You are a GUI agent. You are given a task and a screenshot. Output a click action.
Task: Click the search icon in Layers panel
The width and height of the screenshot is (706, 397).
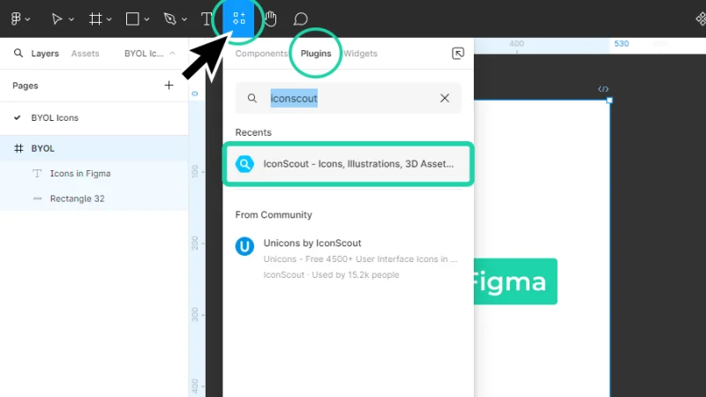(x=18, y=53)
